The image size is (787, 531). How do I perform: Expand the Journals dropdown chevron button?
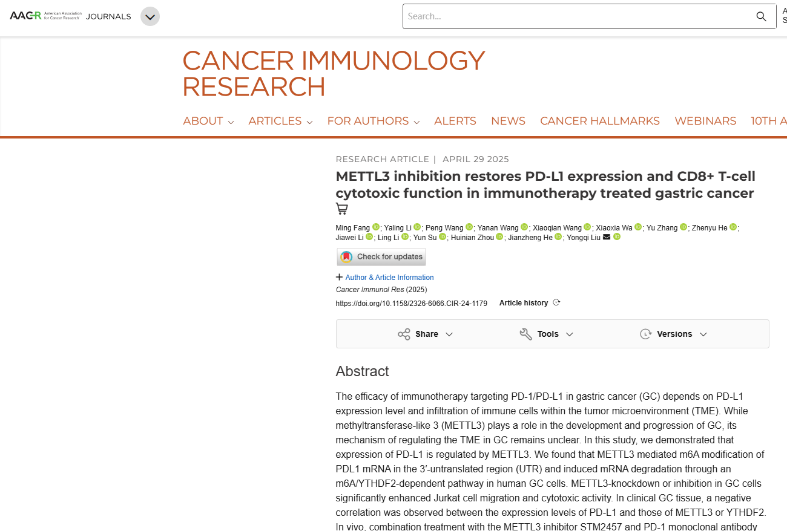click(x=150, y=16)
